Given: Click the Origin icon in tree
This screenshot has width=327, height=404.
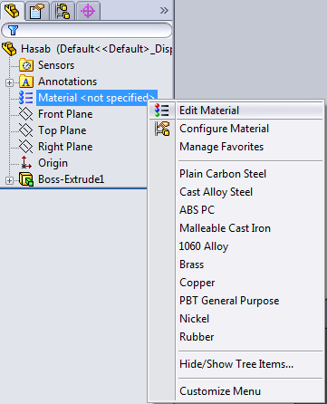Looking at the screenshot, I should point(26,163).
